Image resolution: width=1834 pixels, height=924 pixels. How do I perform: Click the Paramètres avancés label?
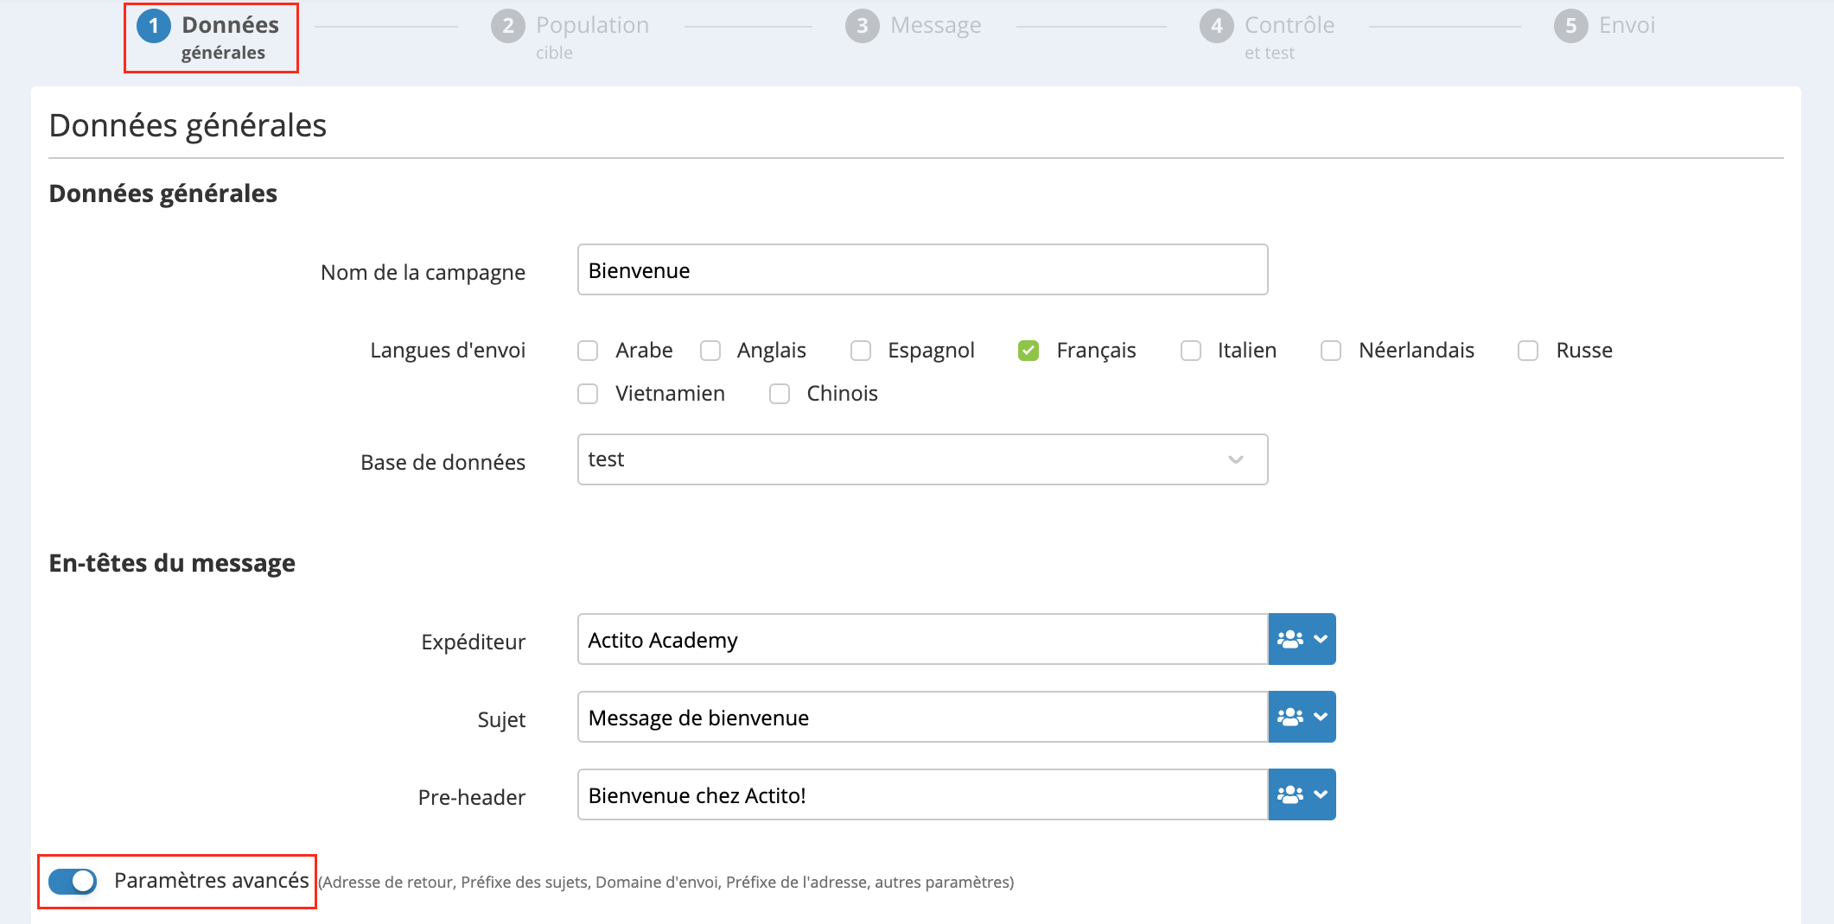click(x=211, y=881)
